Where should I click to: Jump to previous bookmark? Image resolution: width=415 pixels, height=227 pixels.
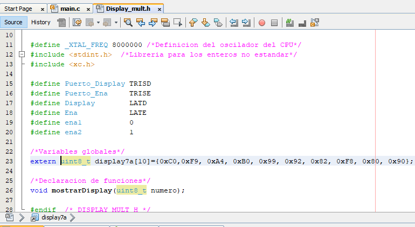pyautogui.click(x=193, y=23)
